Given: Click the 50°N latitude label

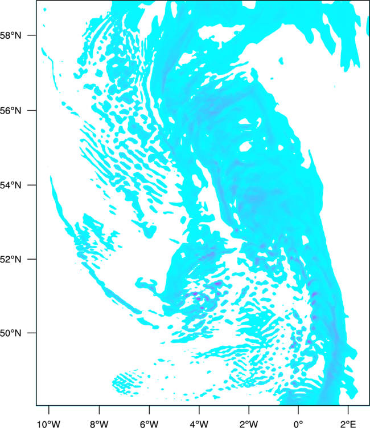Looking at the screenshot, I should [x=11, y=333].
